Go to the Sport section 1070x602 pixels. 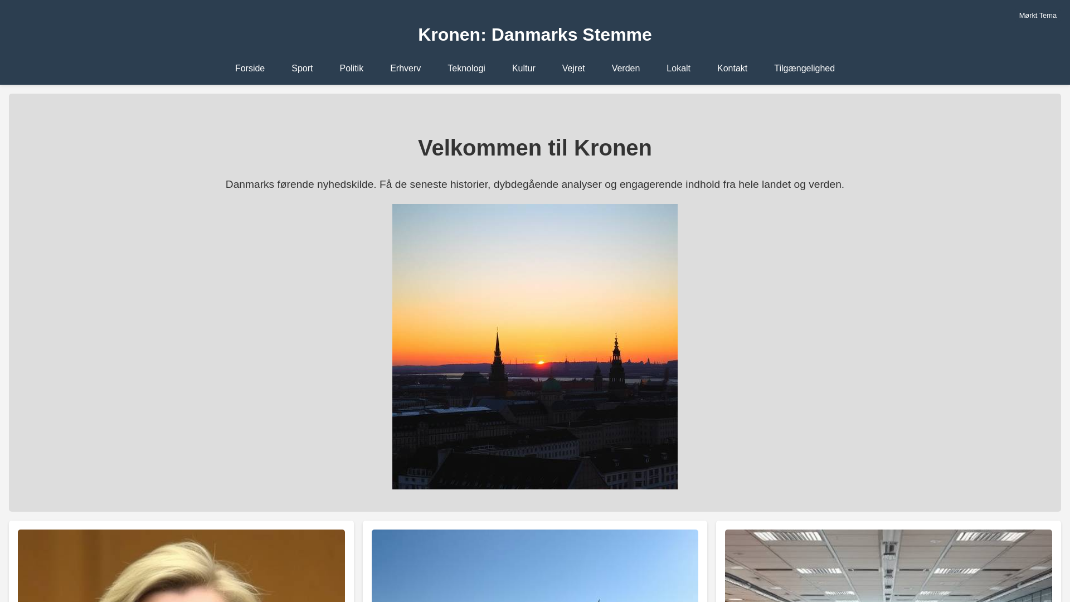click(302, 69)
